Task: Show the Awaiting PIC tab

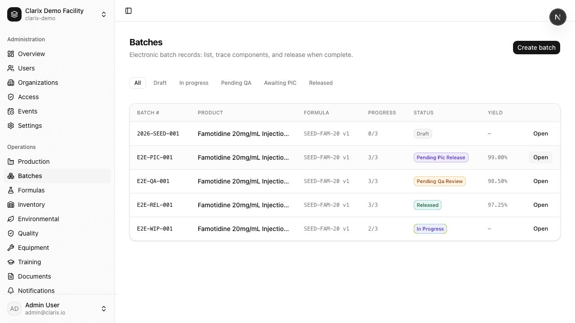Action: 280,83
